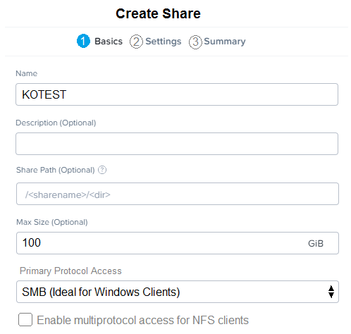The image size is (351, 334).
Task: Focus the empty Description input field
Action: coord(177,144)
